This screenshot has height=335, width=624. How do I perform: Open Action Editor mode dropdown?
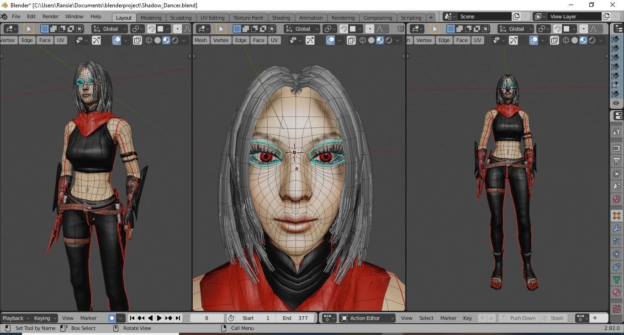click(x=368, y=318)
